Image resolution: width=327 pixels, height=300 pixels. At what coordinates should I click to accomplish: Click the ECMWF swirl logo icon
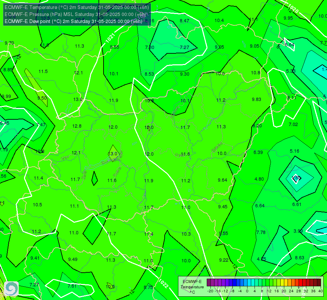[x=11, y=289]
